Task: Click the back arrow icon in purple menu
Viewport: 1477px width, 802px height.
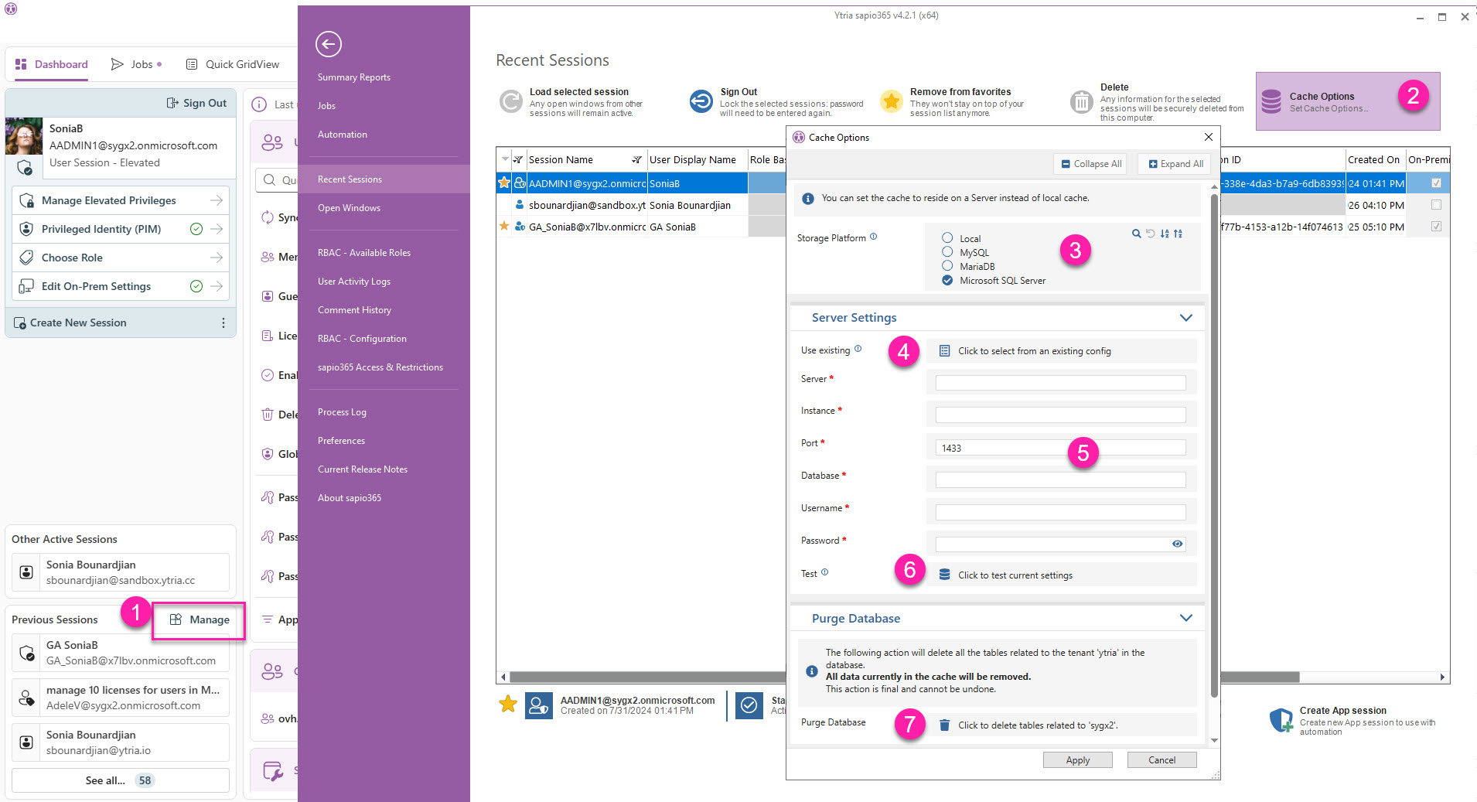Action: 329,44
